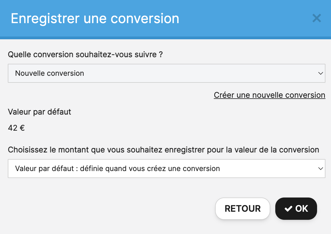Click the chevron arrow of the Valeur par défaut selector

pos(320,169)
